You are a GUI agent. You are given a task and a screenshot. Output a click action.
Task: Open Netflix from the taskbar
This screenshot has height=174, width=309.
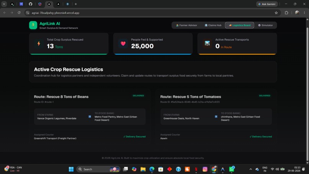(196, 169)
